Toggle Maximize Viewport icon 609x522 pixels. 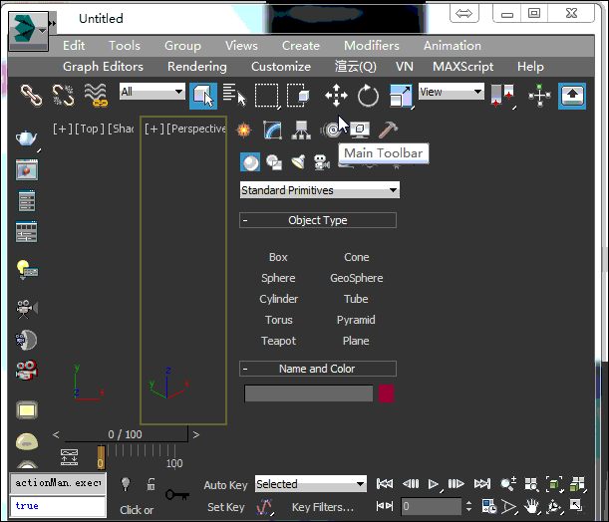pyautogui.click(x=576, y=506)
